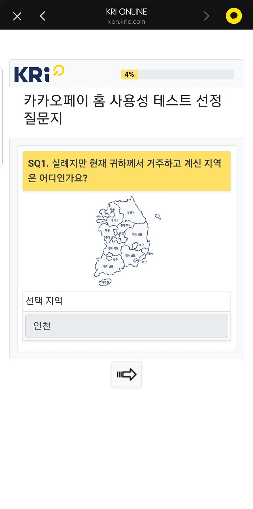253x509 pixels.
Task: Select 강원도 region on the map
Action: (x=131, y=212)
